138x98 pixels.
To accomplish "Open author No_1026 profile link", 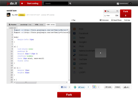I will (x=15, y=15).
